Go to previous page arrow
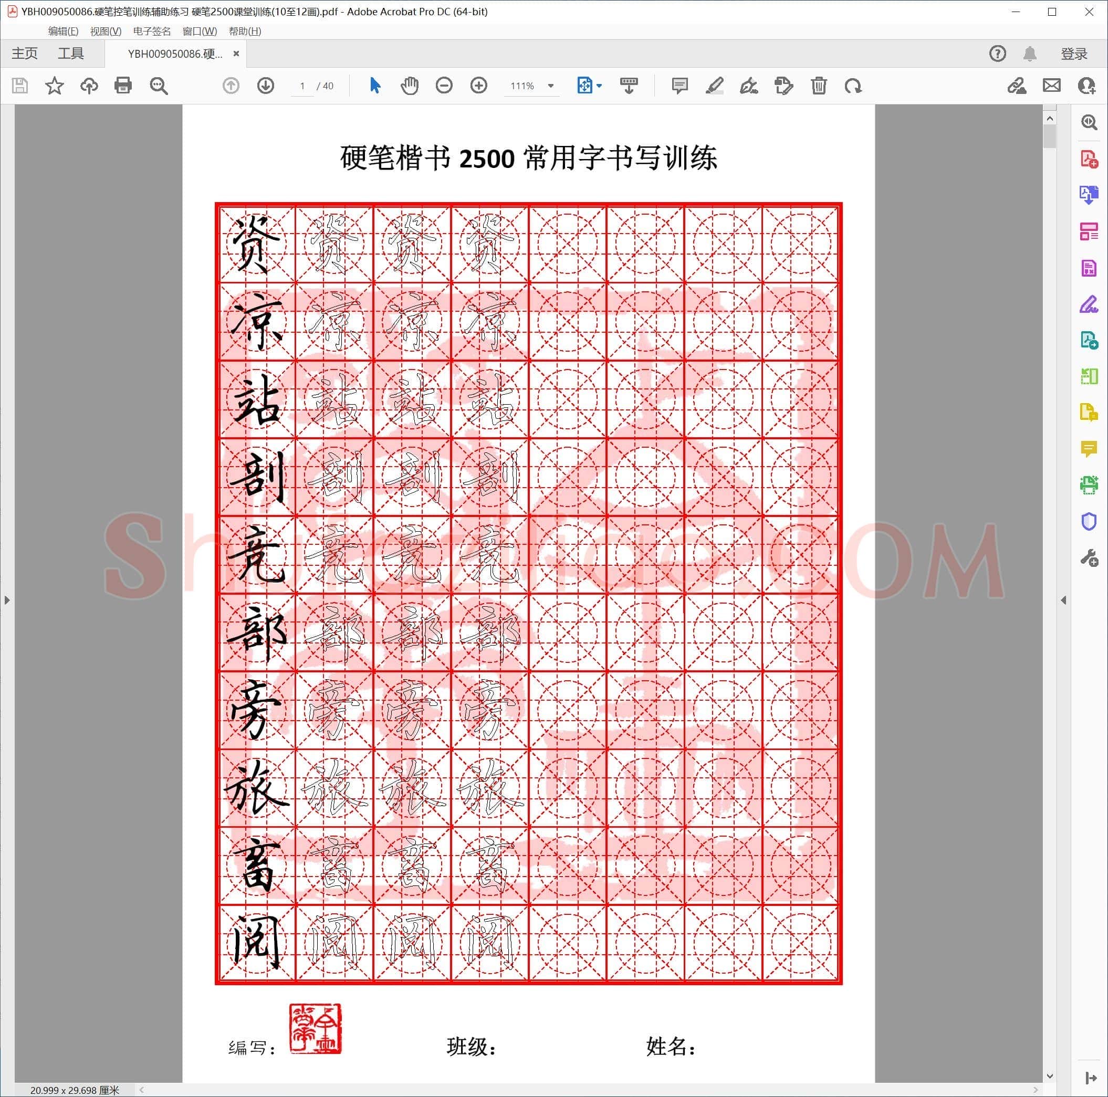1108x1097 pixels. coord(231,86)
